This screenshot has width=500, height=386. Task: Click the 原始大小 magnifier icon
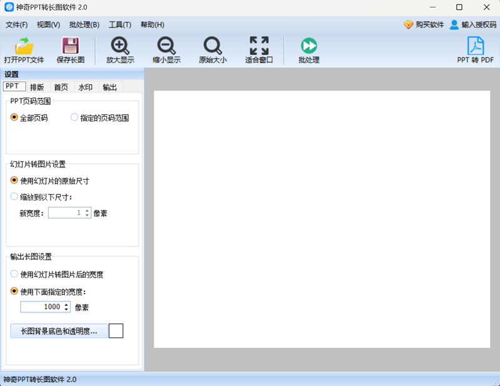click(x=212, y=46)
